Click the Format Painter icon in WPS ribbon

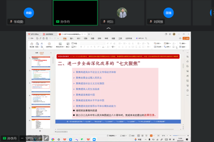click(x=32, y=44)
